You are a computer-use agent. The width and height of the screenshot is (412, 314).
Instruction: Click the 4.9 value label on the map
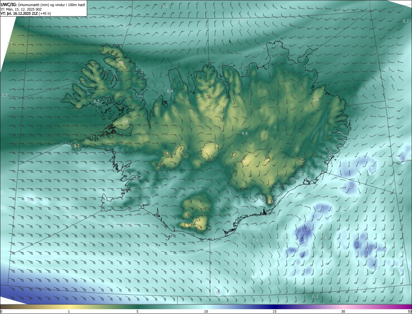(x=244, y=133)
